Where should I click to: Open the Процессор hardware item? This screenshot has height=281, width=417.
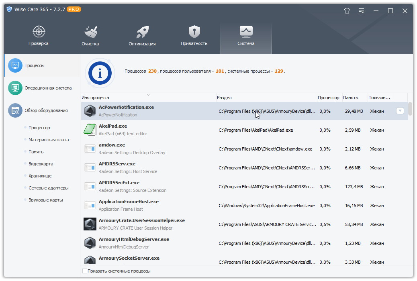(39, 128)
